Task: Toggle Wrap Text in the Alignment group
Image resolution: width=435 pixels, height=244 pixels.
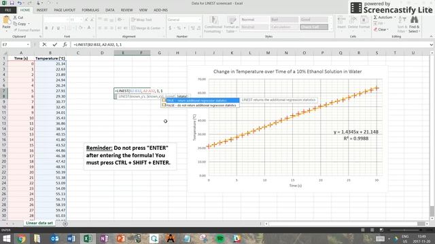Action: point(141,20)
